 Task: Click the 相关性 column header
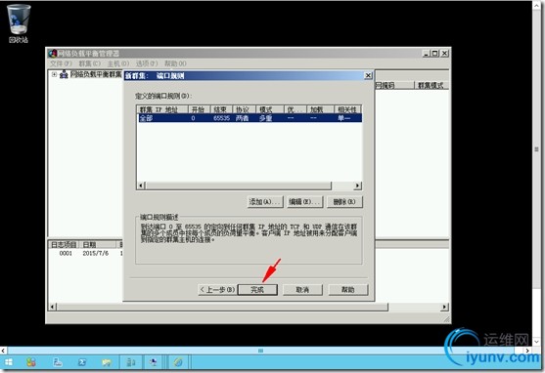347,109
